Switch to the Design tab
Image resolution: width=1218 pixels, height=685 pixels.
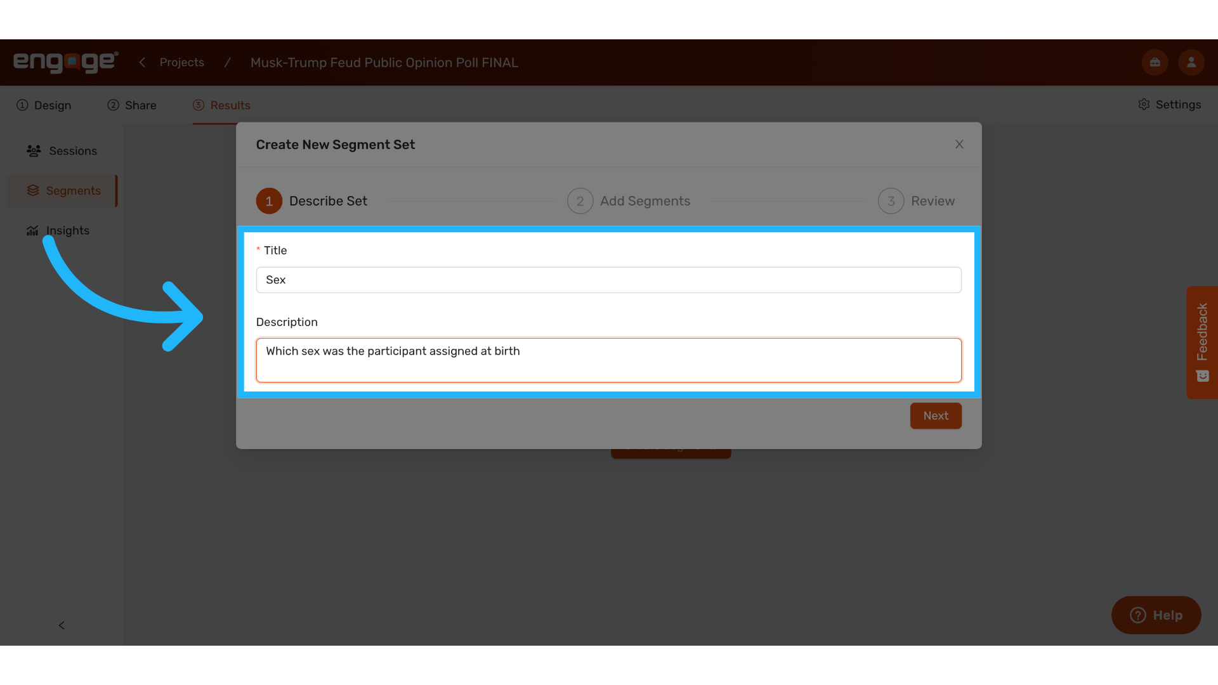(x=44, y=105)
